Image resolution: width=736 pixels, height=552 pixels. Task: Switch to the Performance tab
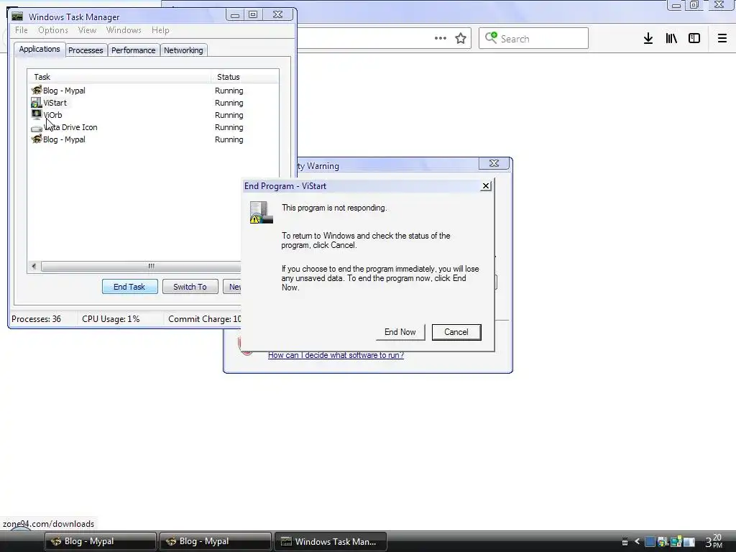133,50
